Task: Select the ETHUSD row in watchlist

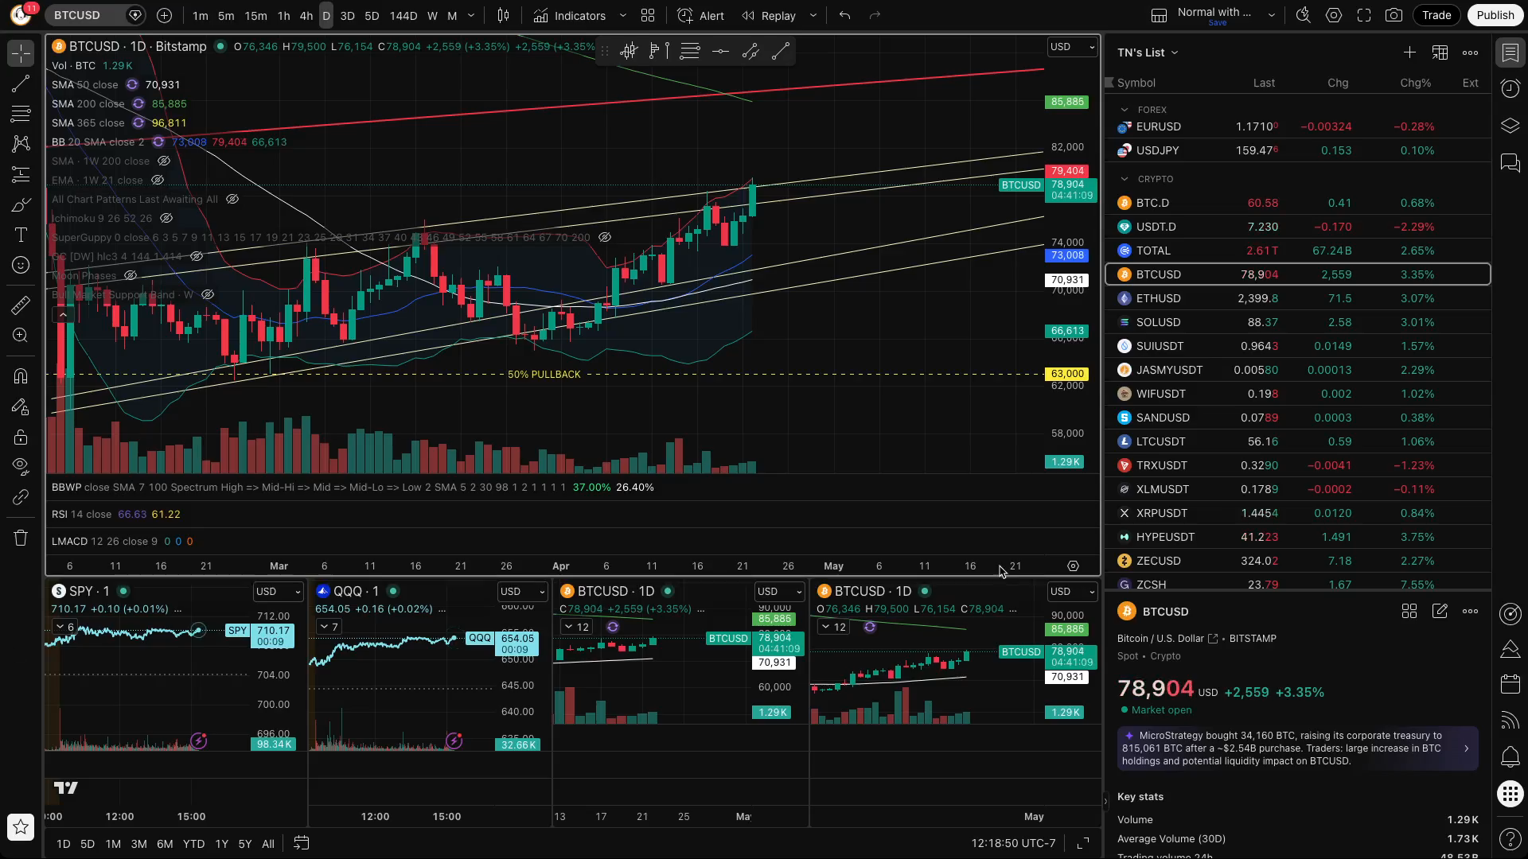Action: 1298,298
